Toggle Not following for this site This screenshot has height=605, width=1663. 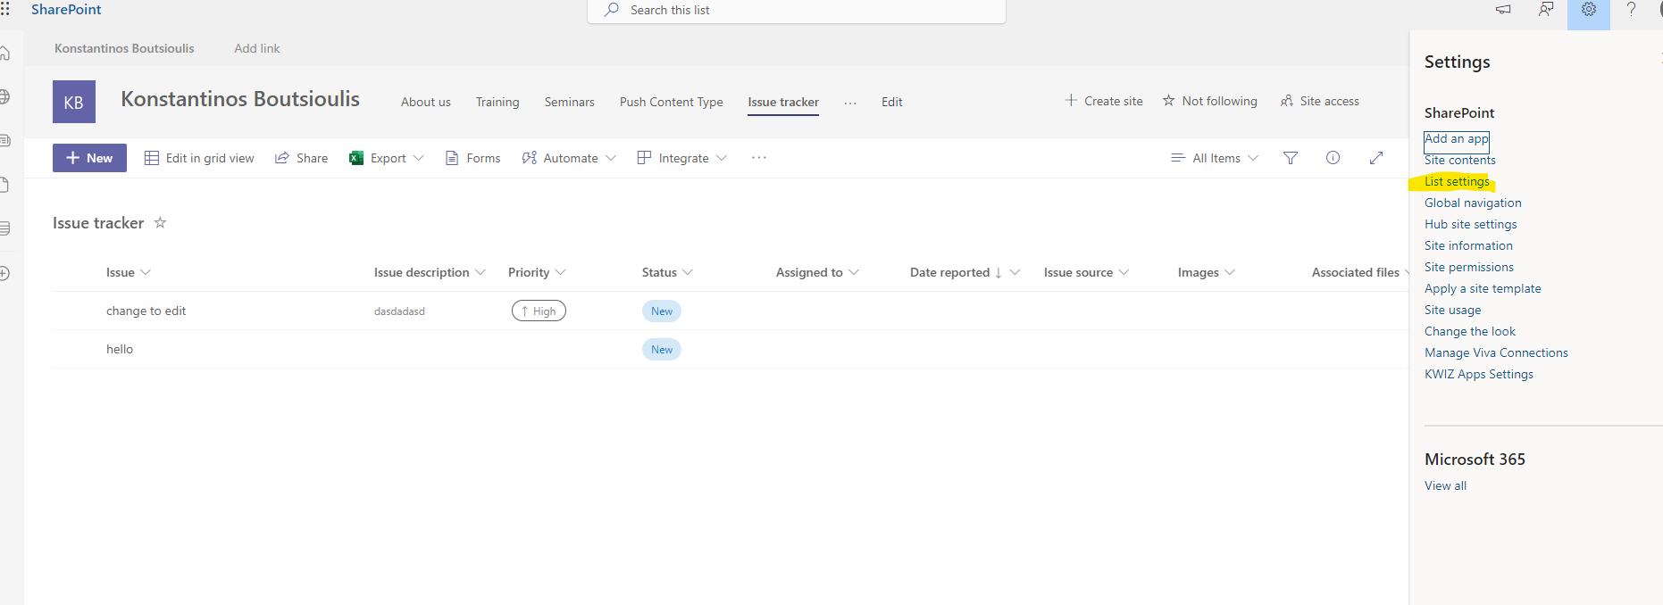[1209, 101]
